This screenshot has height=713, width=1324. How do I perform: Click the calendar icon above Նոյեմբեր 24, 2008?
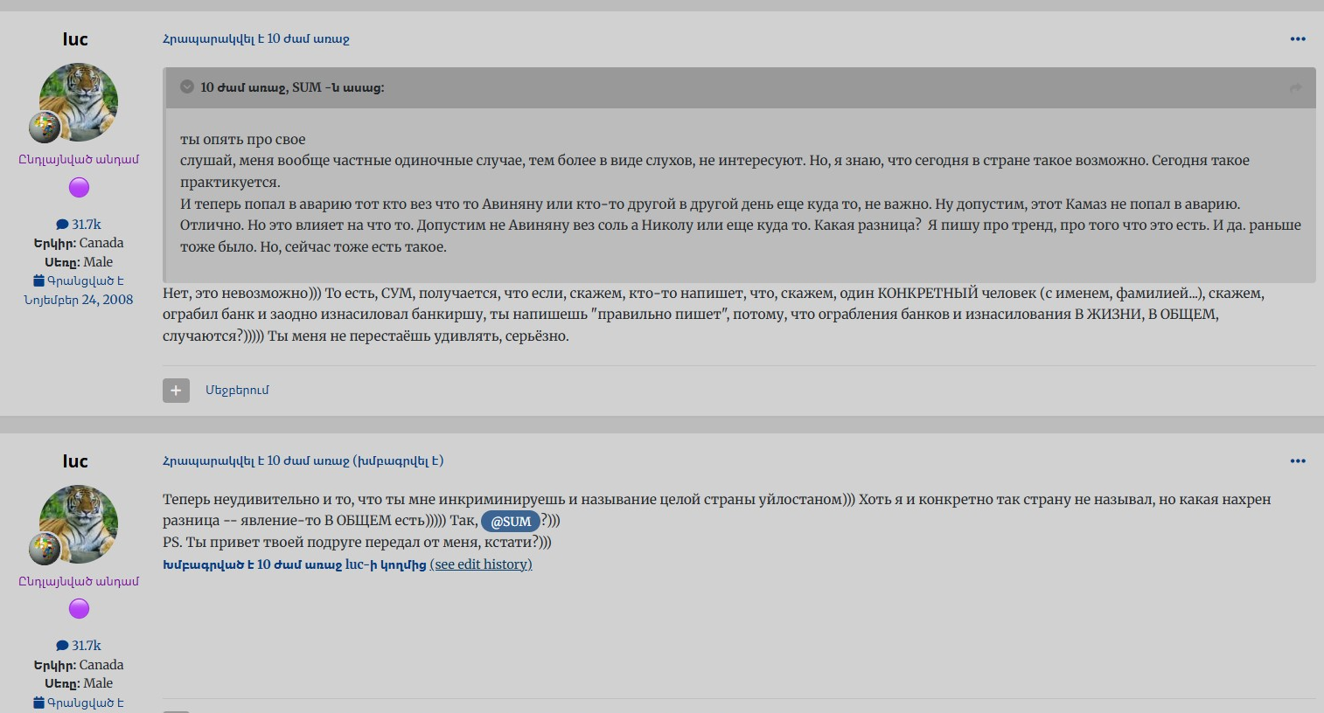coord(38,280)
